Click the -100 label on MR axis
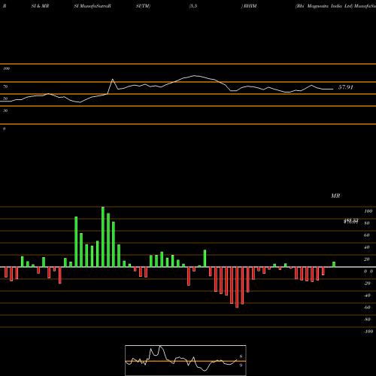376x376 pixels. pos(368,332)
